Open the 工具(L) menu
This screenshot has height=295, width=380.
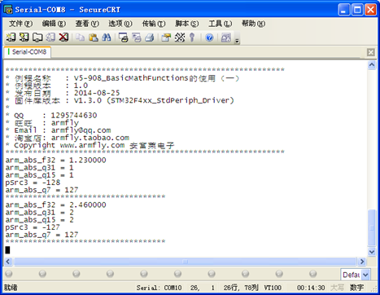220,24
